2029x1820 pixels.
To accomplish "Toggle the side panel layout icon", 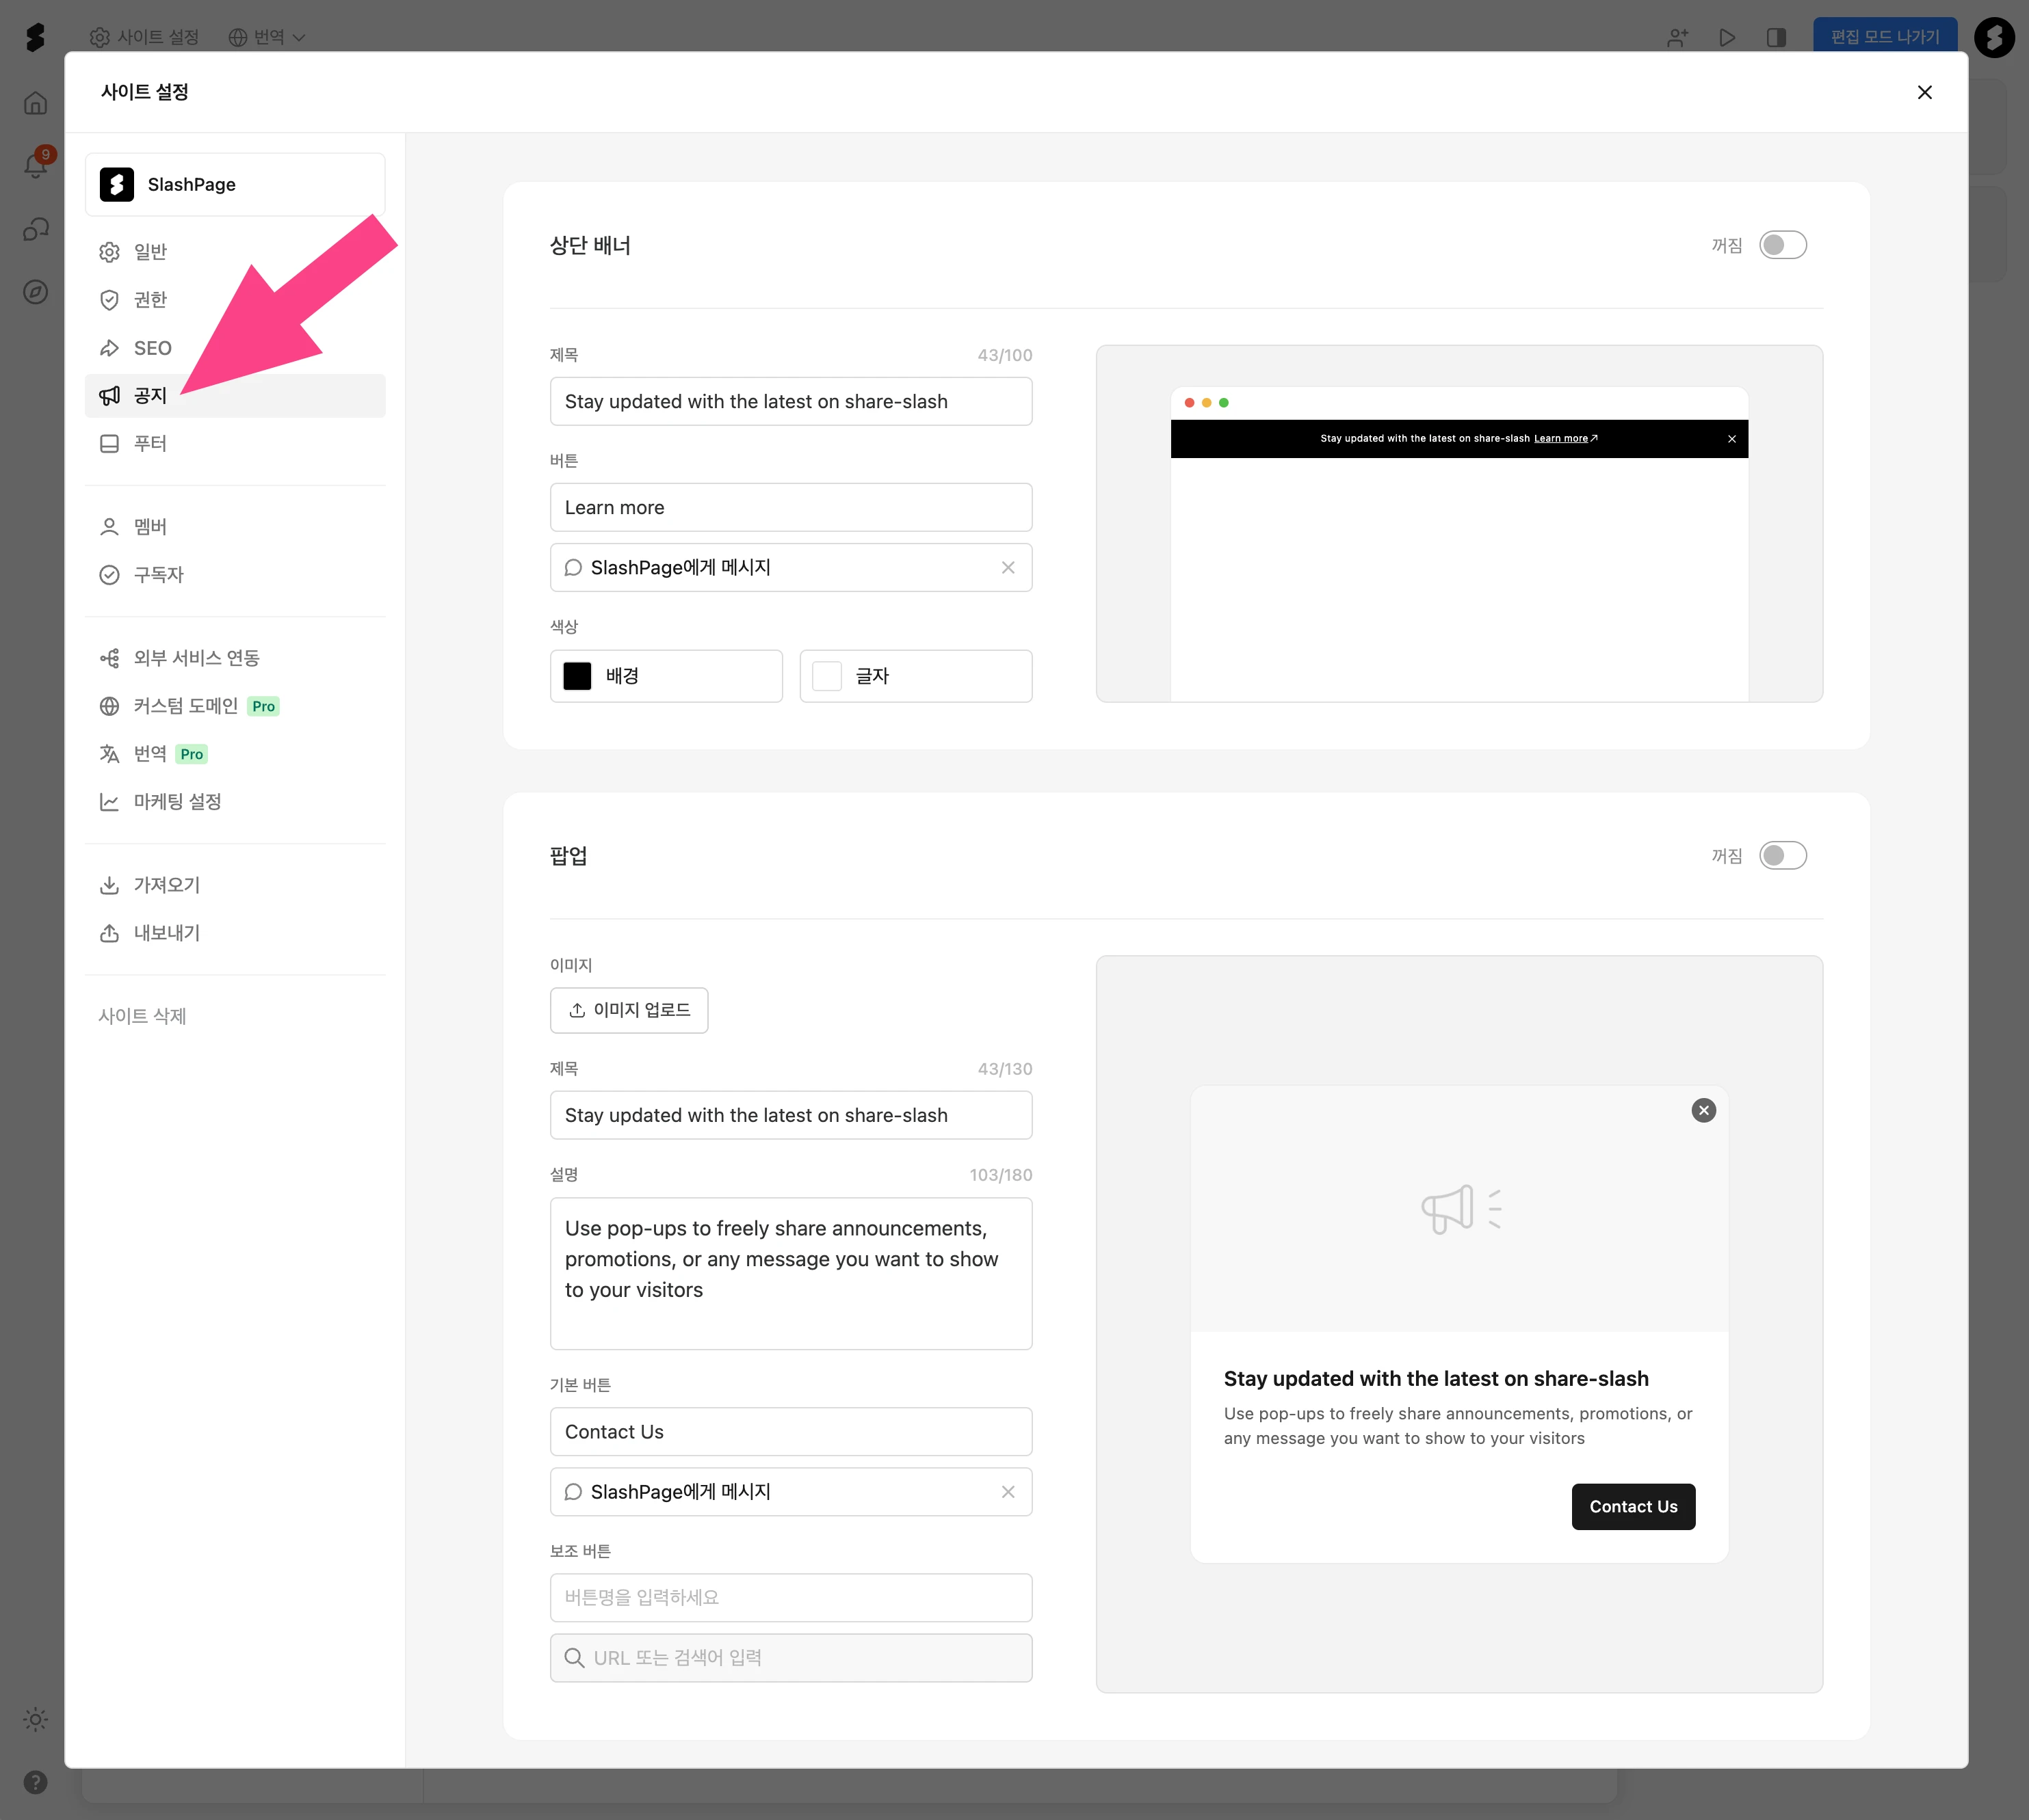I will [x=1776, y=38].
